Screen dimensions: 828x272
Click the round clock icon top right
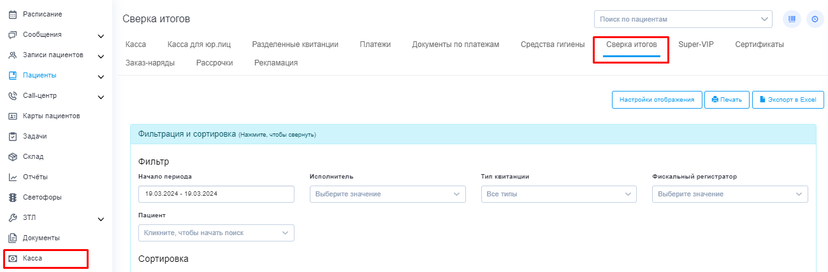coord(815,19)
